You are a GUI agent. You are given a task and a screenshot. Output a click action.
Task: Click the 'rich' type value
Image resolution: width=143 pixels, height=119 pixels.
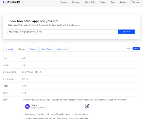click(x=24, y=58)
